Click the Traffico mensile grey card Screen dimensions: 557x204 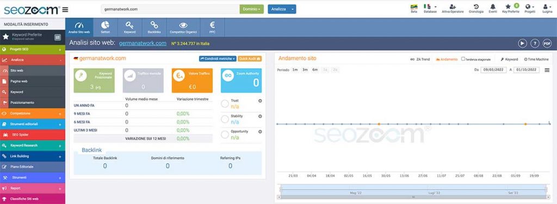[143, 81]
